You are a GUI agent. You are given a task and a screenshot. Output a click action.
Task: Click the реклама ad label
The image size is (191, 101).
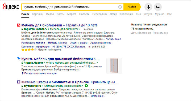(89, 29)
